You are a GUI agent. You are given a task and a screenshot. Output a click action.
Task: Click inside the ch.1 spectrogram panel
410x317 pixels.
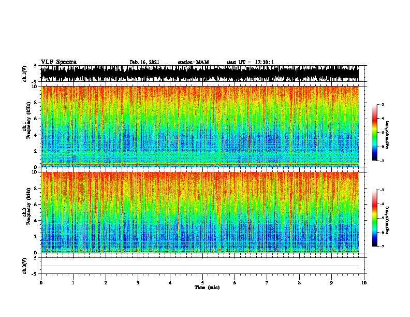coord(200,126)
